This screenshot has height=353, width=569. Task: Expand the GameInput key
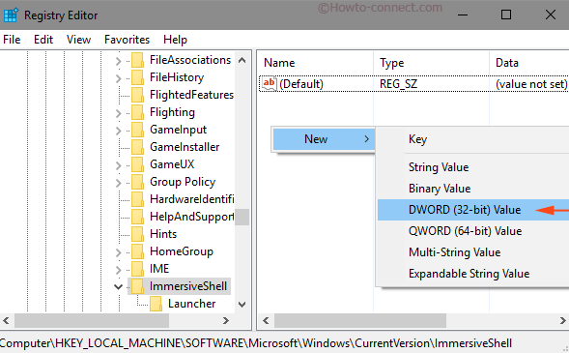118,131
